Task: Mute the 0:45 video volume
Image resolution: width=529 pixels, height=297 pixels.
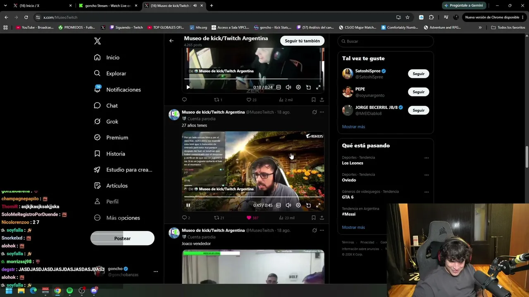Action: click(288, 205)
